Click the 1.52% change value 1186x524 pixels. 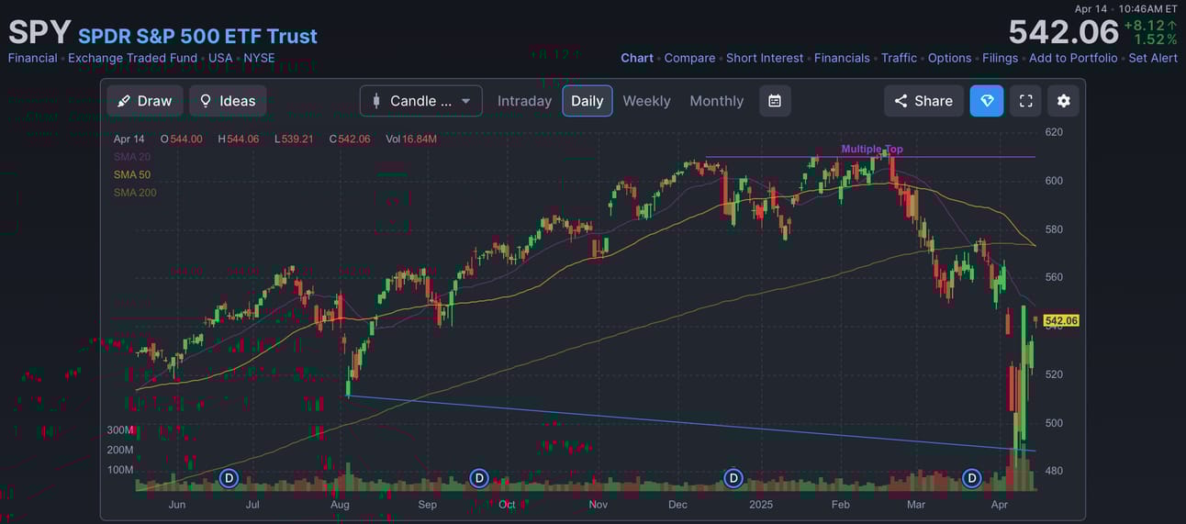click(x=1156, y=39)
